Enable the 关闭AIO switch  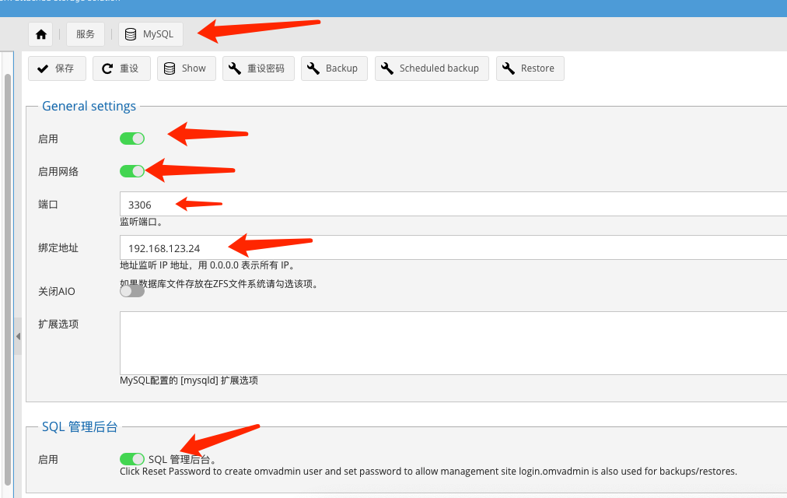132,291
